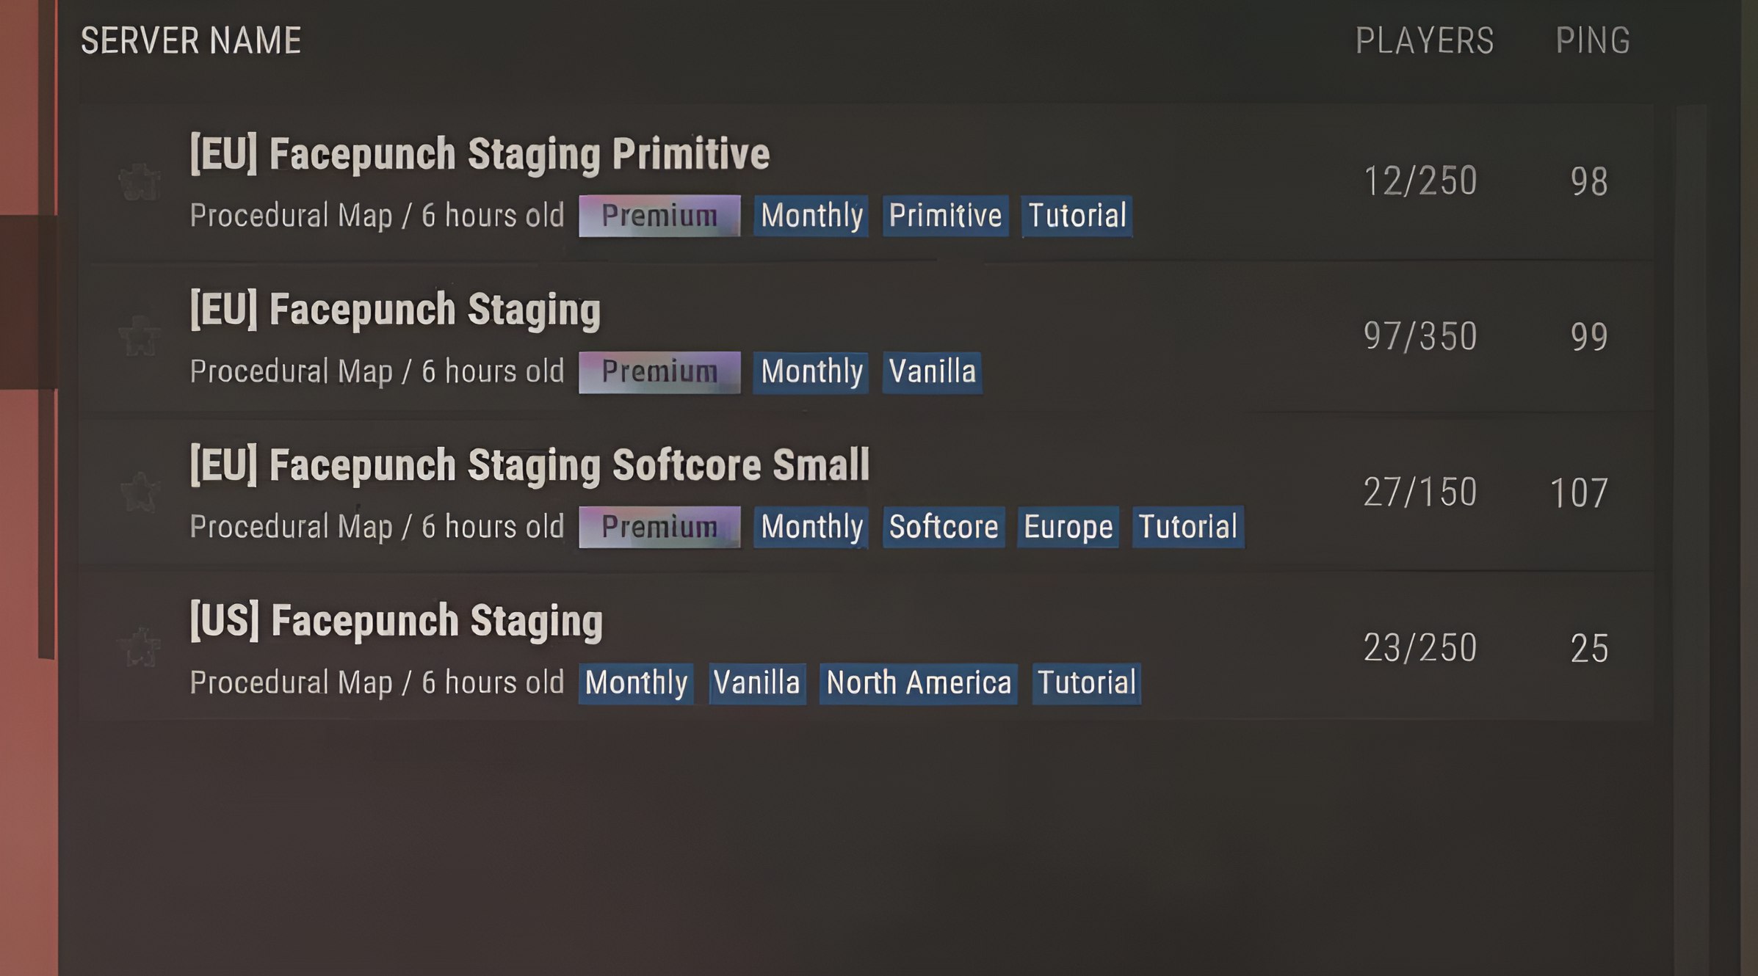
Task: Sort servers by clicking PLAYERS column header
Action: point(1424,40)
